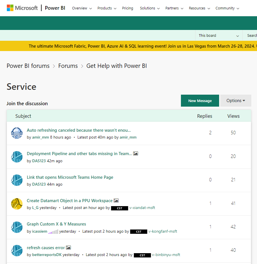Viewport: 257px width, 264px height.
Task: Open Auto refreshing canceled thread
Action: coord(79,130)
